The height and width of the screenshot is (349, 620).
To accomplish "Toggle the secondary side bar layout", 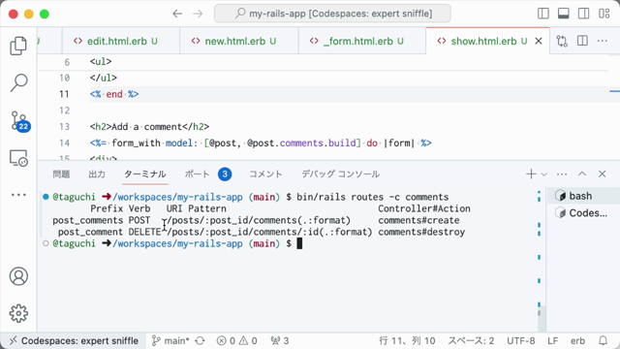I will point(583,14).
